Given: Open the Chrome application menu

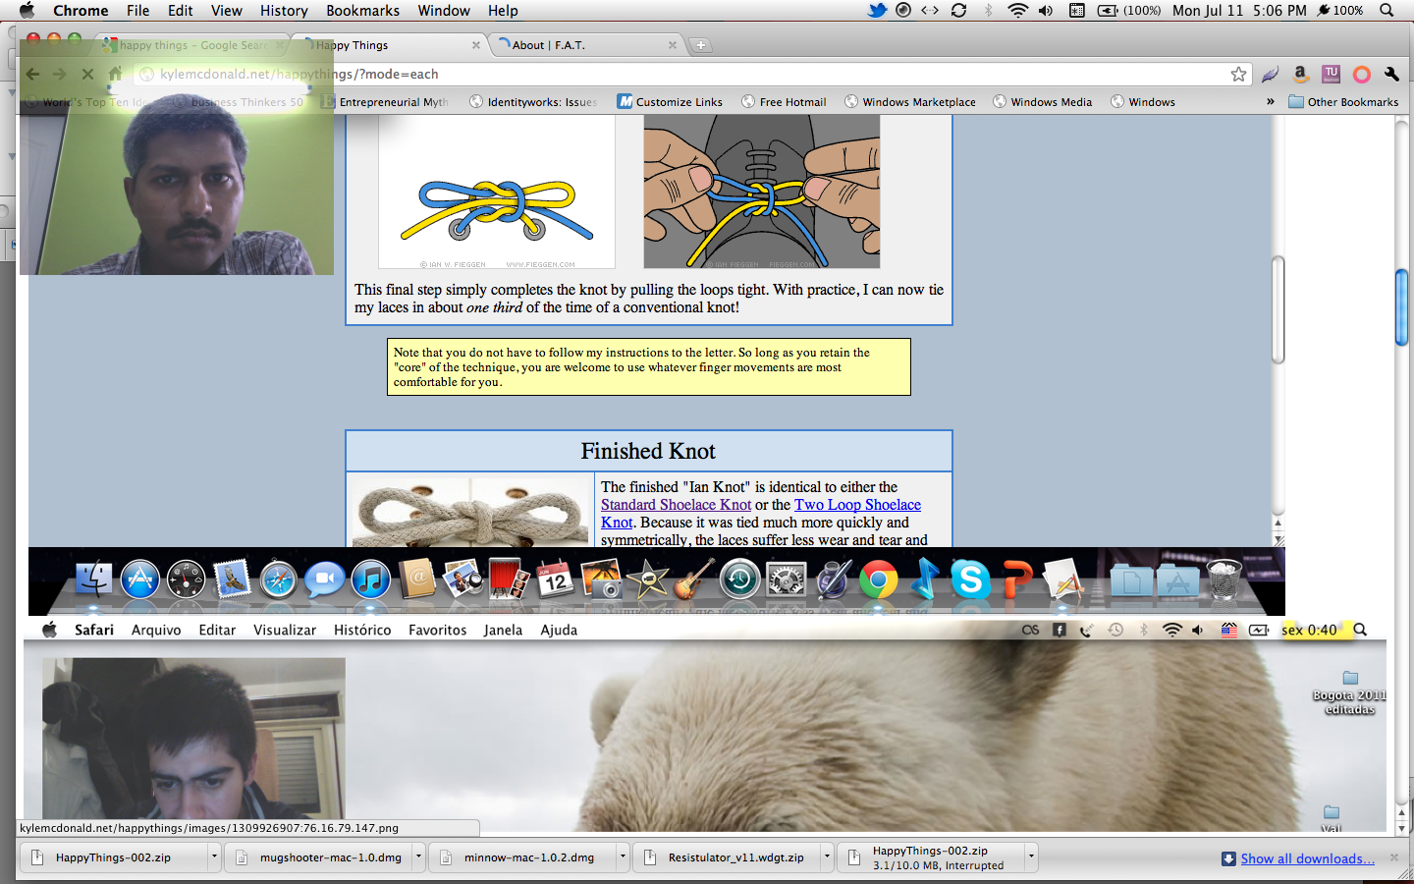Looking at the screenshot, I should pyautogui.click(x=81, y=10).
